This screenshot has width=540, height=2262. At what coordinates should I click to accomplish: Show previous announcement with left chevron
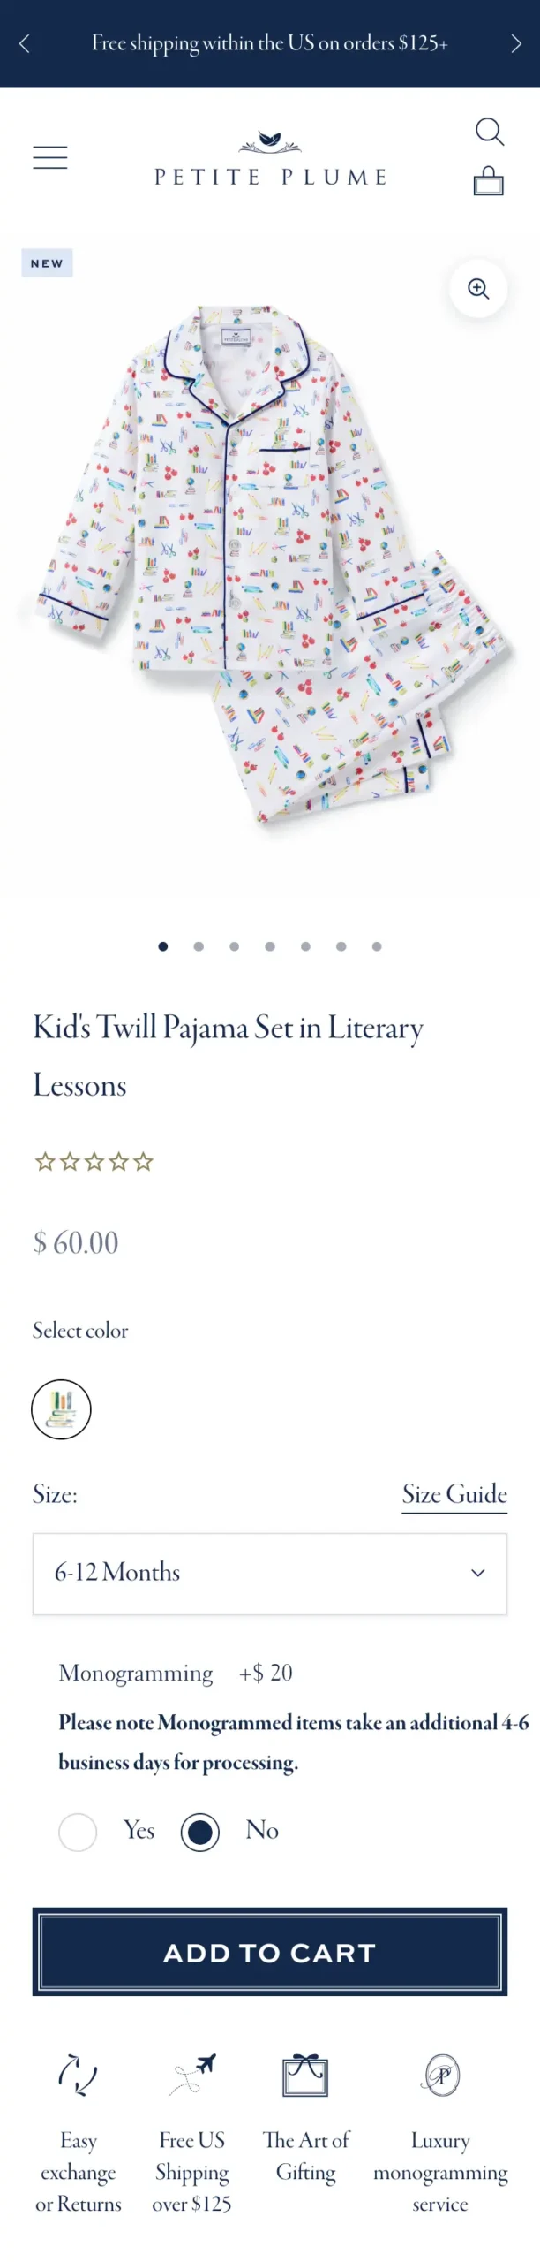coord(24,44)
